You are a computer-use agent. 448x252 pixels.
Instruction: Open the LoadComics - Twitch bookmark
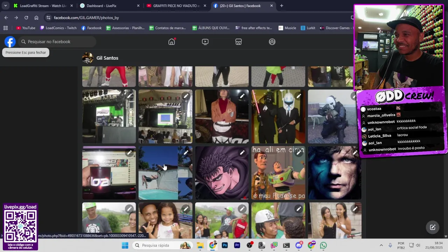pyautogui.click(x=58, y=28)
